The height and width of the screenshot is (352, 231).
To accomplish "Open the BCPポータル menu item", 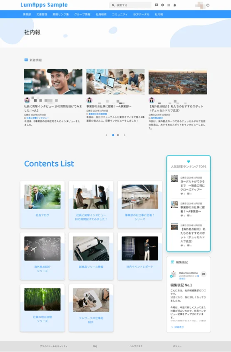I will tap(141, 14).
